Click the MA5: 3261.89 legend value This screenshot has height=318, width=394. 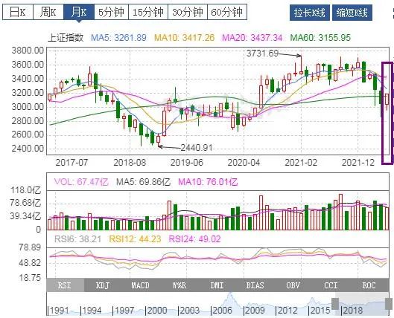coord(118,38)
